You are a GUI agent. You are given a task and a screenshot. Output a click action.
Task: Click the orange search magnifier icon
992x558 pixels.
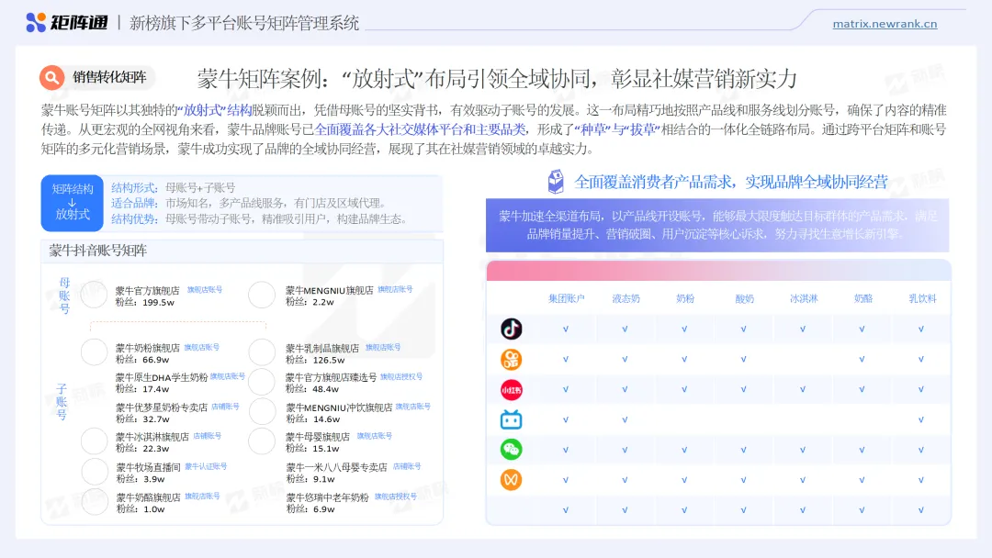click(x=51, y=78)
